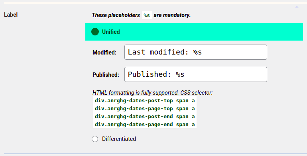Click the Published: field caption
This screenshot has width=307, height=156.
click(x=106, y=75)
